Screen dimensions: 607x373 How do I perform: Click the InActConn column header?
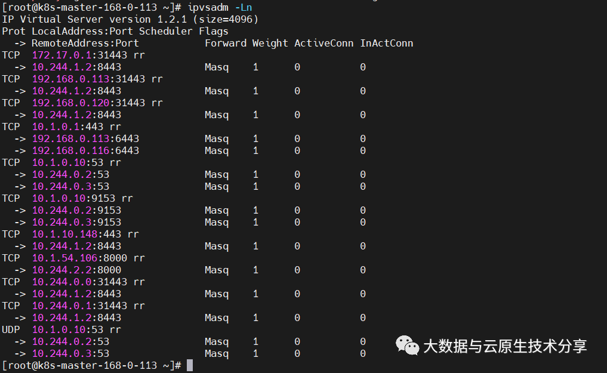coord(386,43)
